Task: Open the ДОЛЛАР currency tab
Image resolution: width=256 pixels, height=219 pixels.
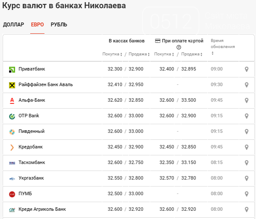Action: coord(13,25)
